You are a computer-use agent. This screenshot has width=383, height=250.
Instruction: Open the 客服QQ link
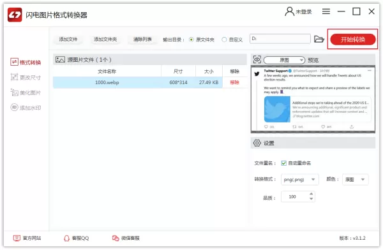(80, 238)
